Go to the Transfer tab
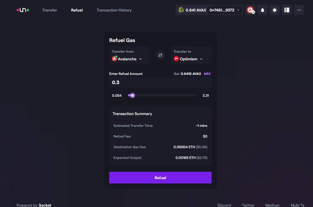313x207 pixels. [50, 10]
